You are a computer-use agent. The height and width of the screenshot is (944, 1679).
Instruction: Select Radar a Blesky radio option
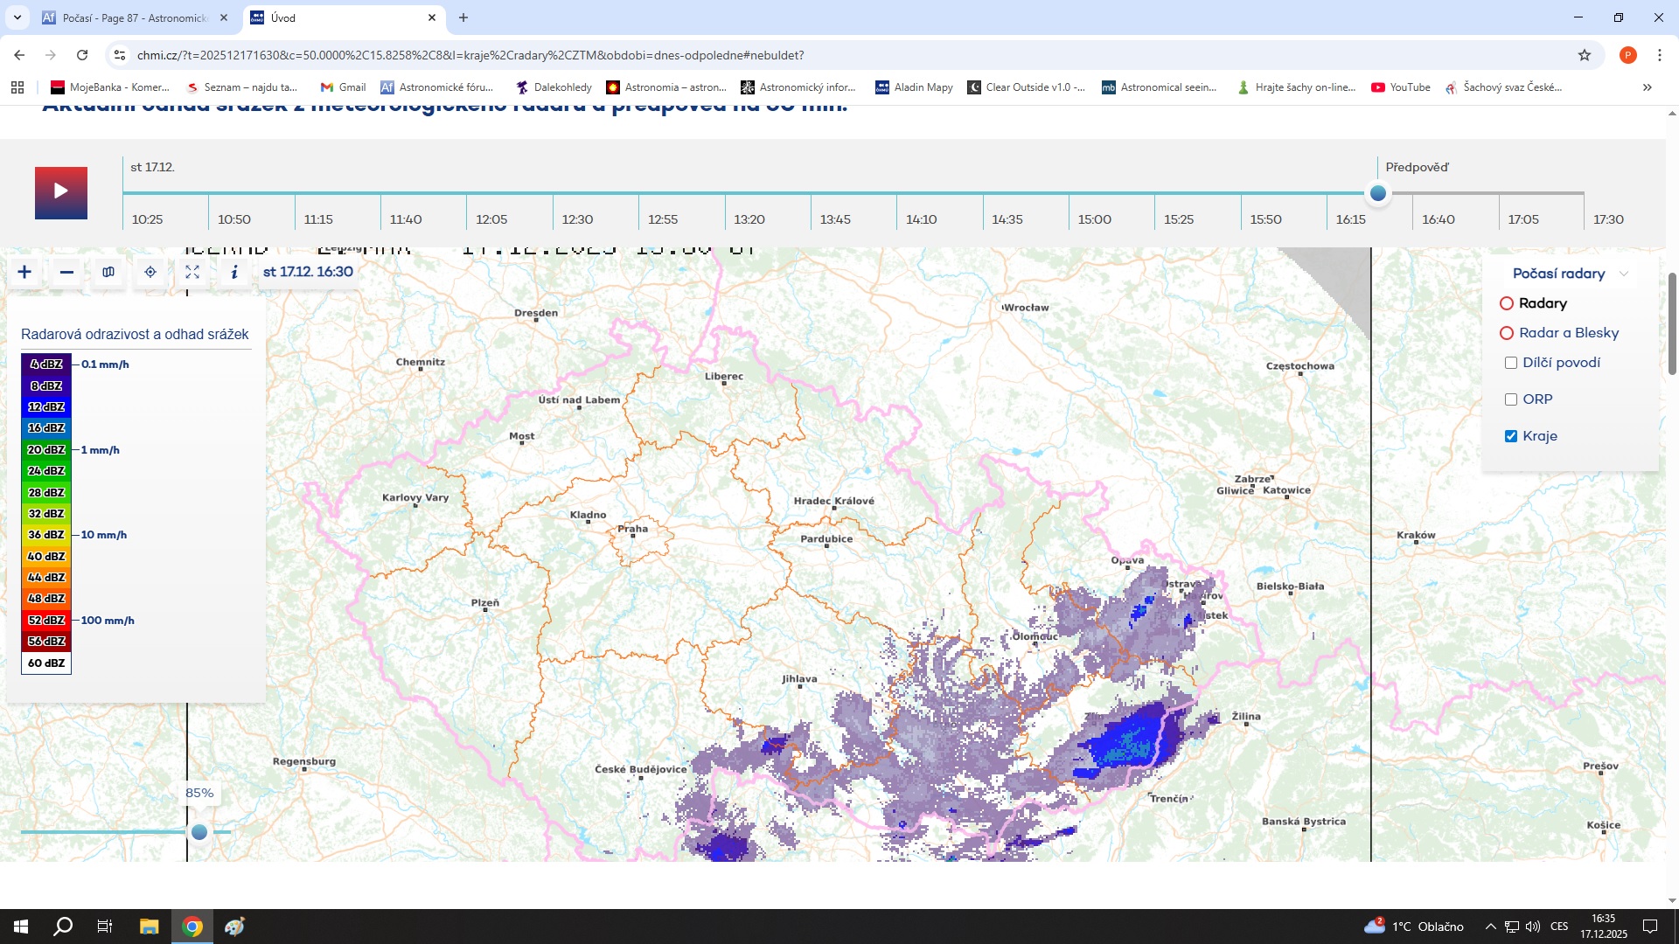[x=1507, y=333]
